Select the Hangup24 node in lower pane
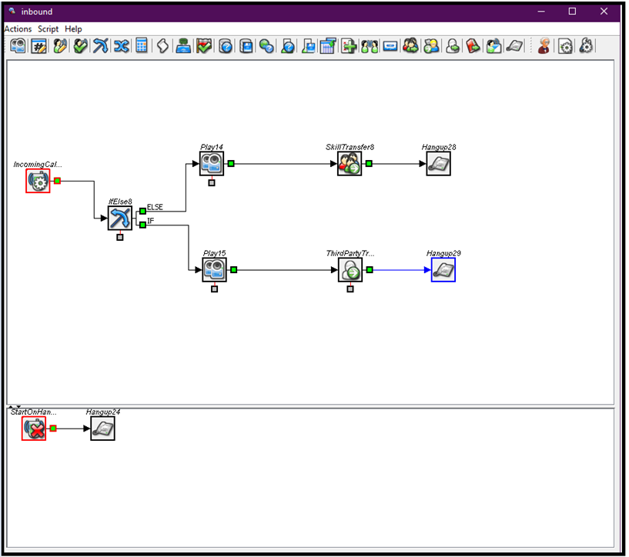Screen dimensions: 629x557 (x=102, y=429)
